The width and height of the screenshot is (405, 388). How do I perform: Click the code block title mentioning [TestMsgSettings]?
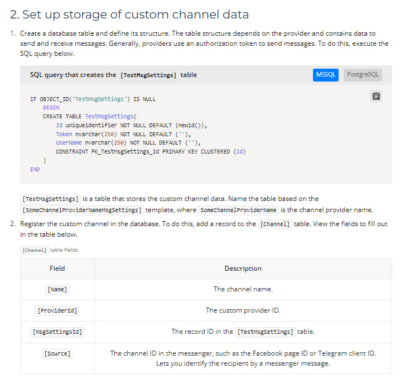tap(113, 75)
